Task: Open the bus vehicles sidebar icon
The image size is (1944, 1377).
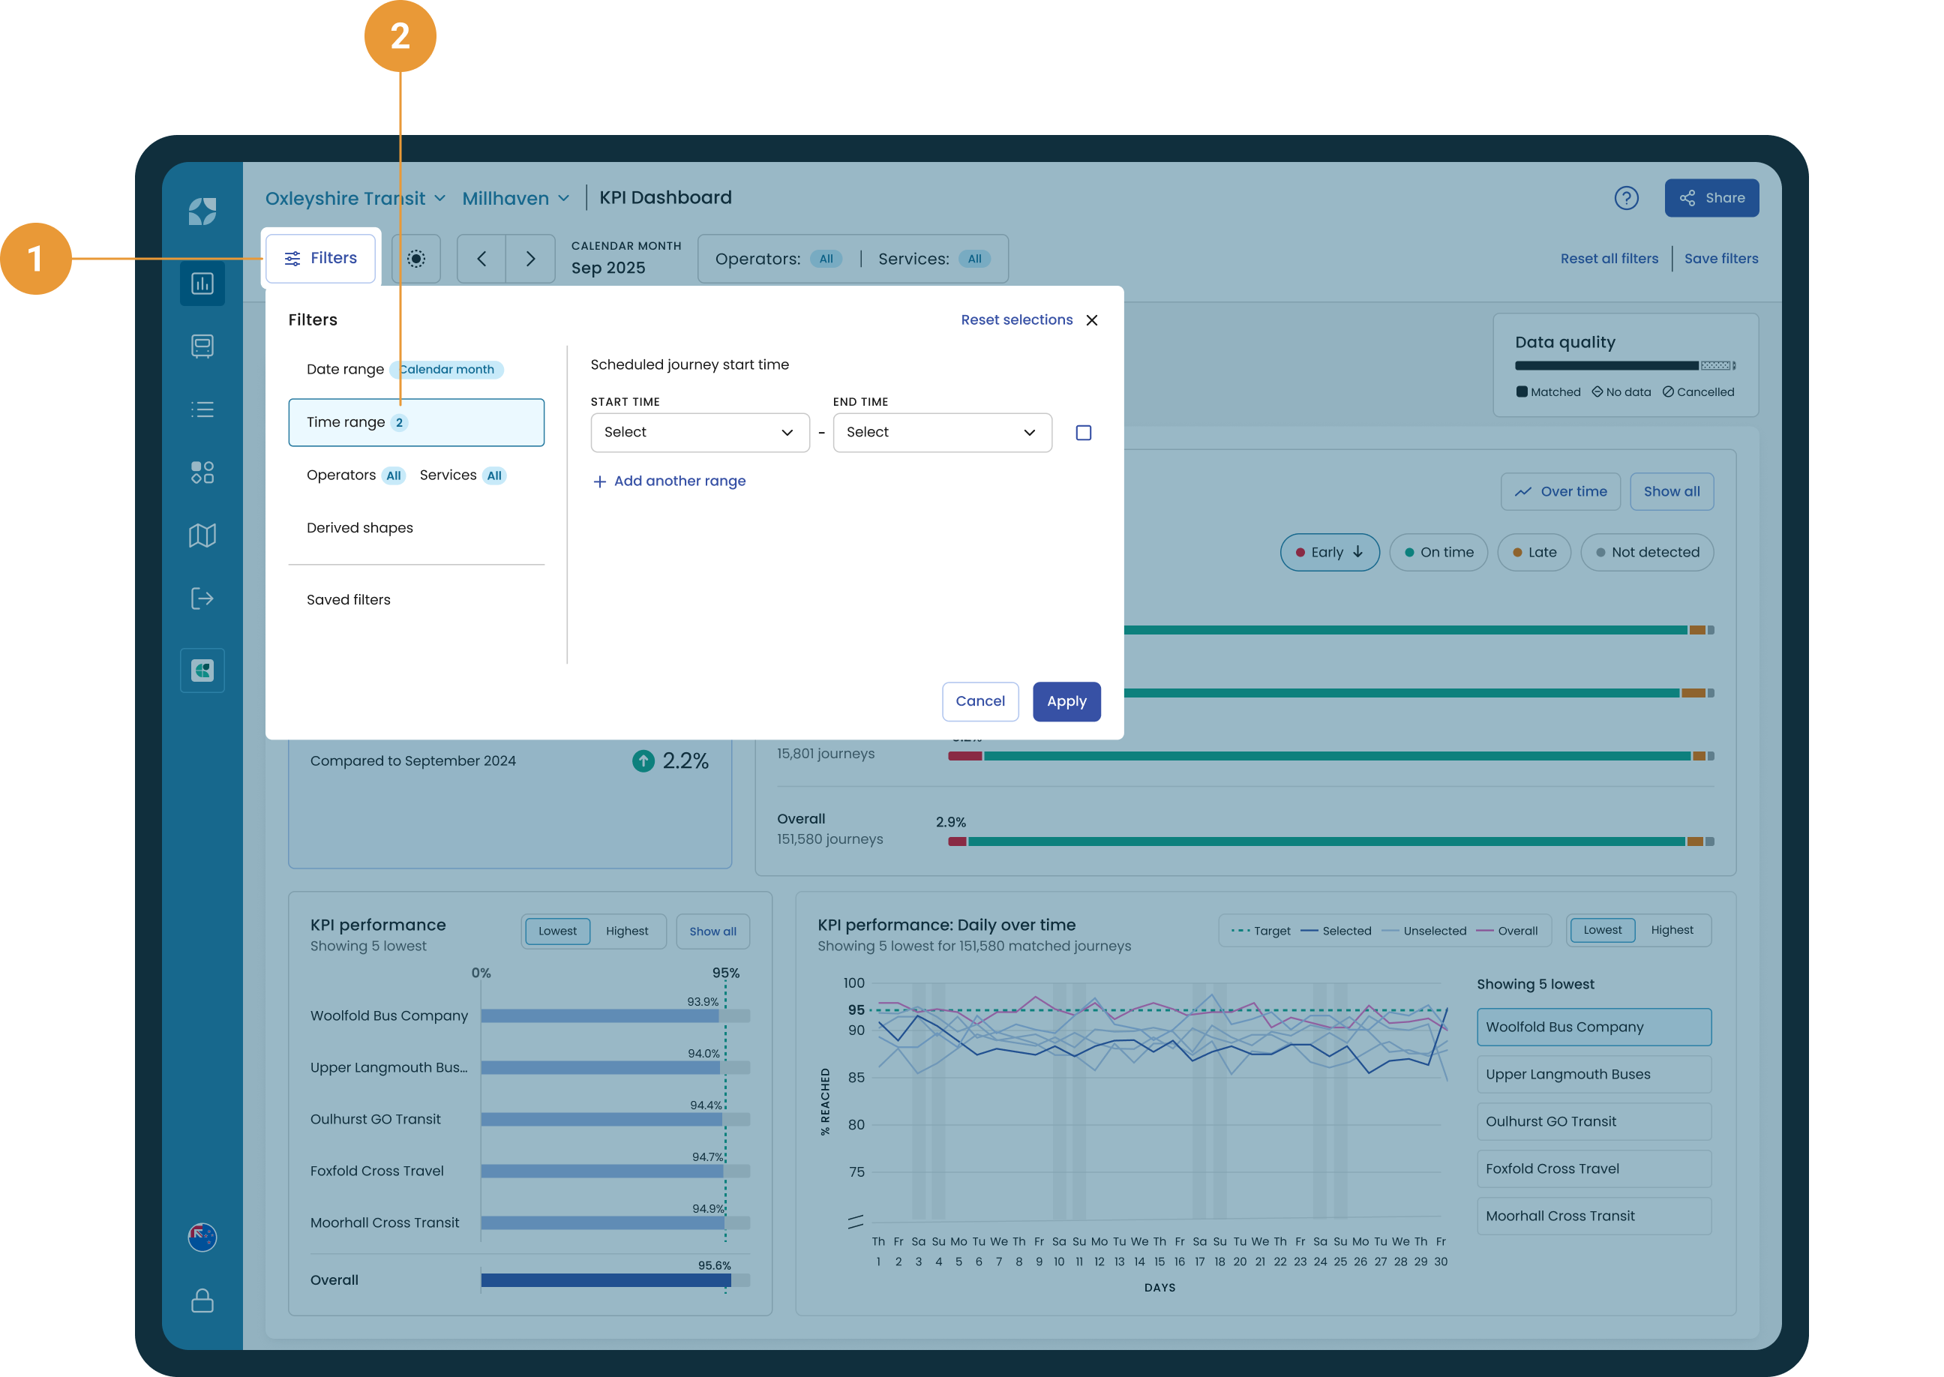Action: point(202,346)
